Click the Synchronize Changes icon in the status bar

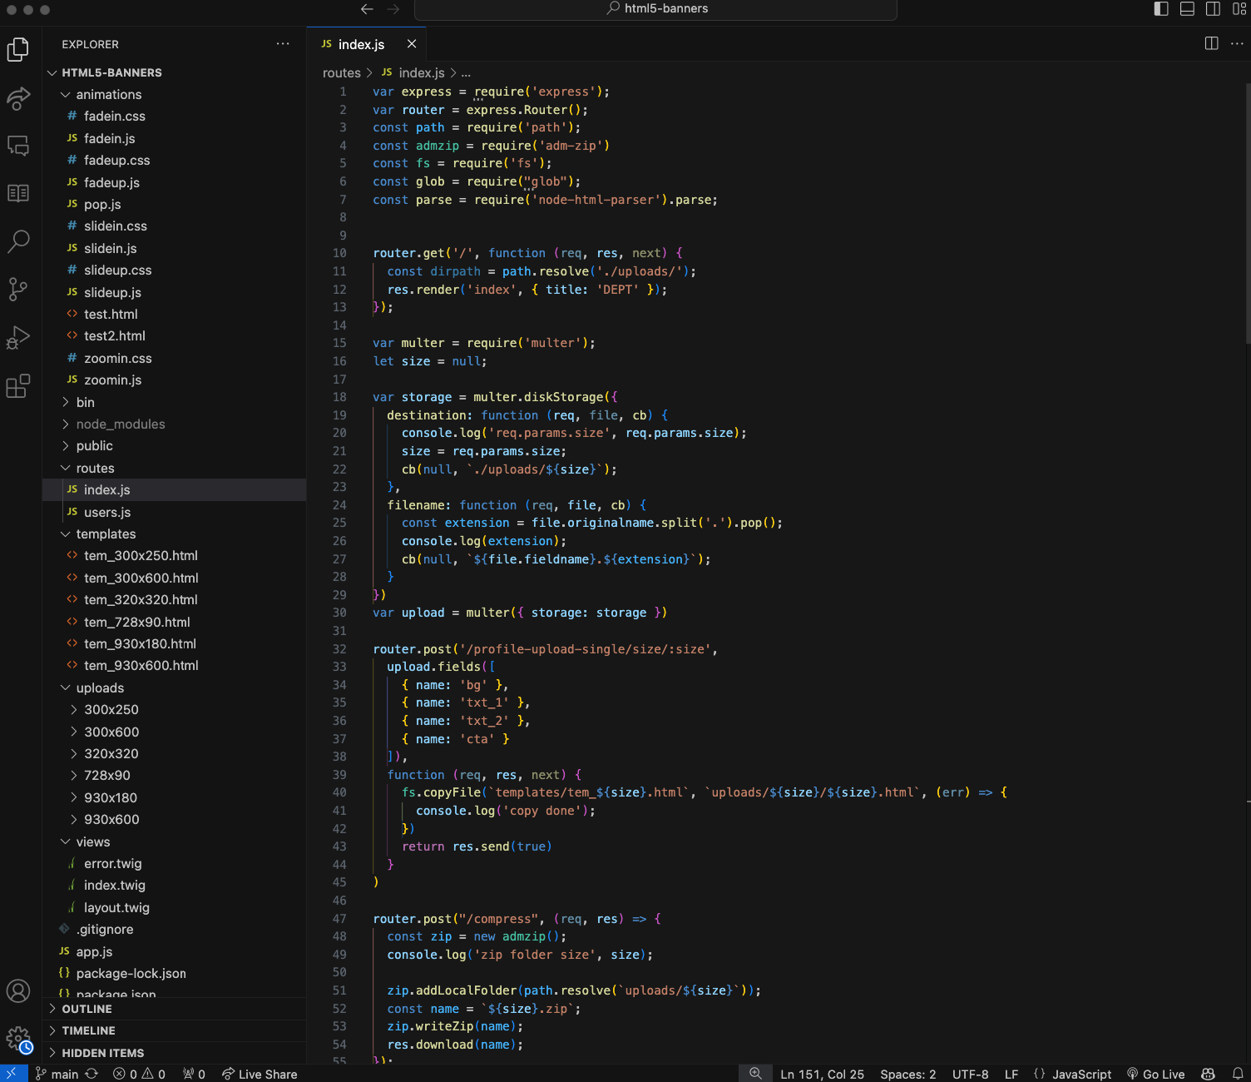[x=91, y=1074]
